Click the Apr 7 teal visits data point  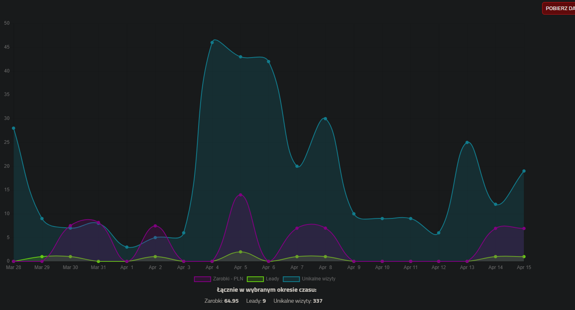[x=297, y=166]
